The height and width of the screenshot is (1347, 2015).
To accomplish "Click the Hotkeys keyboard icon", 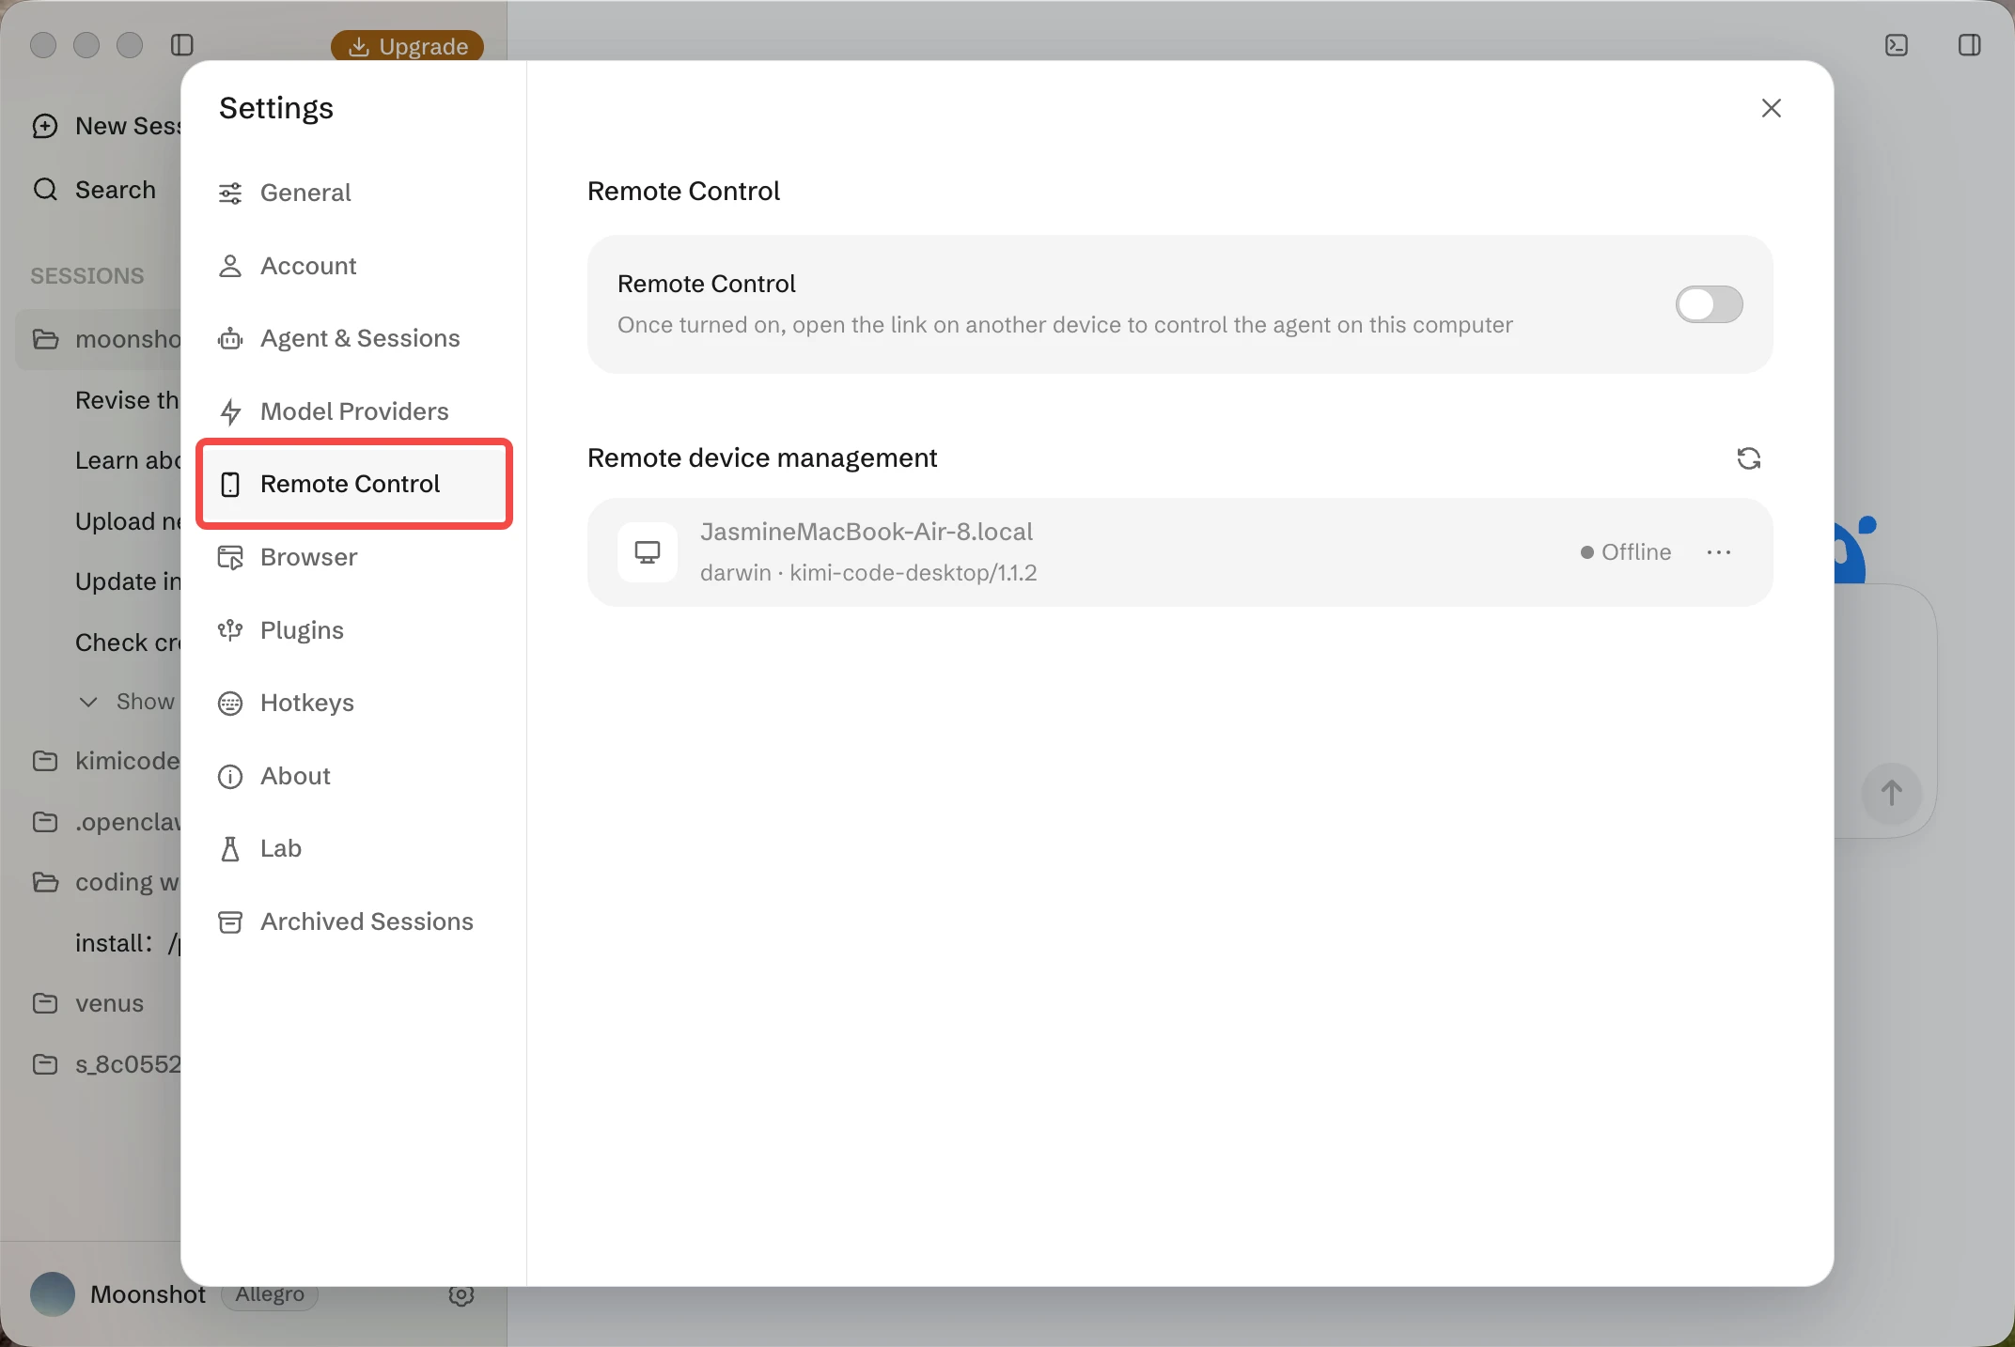I will pos(230,704).
